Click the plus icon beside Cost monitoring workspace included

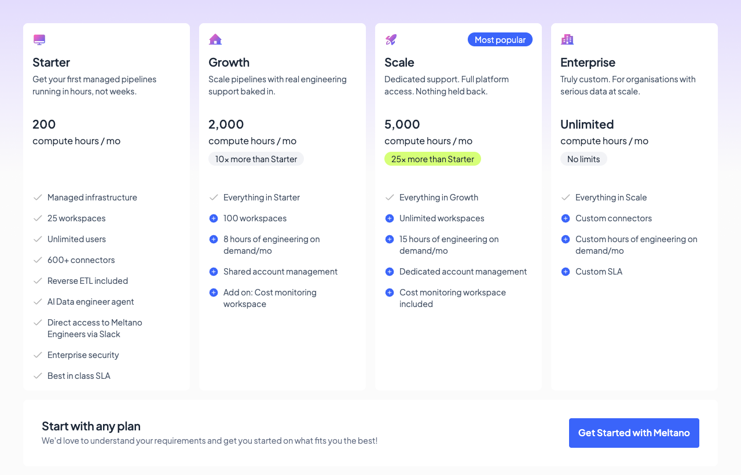click(390, 293)
